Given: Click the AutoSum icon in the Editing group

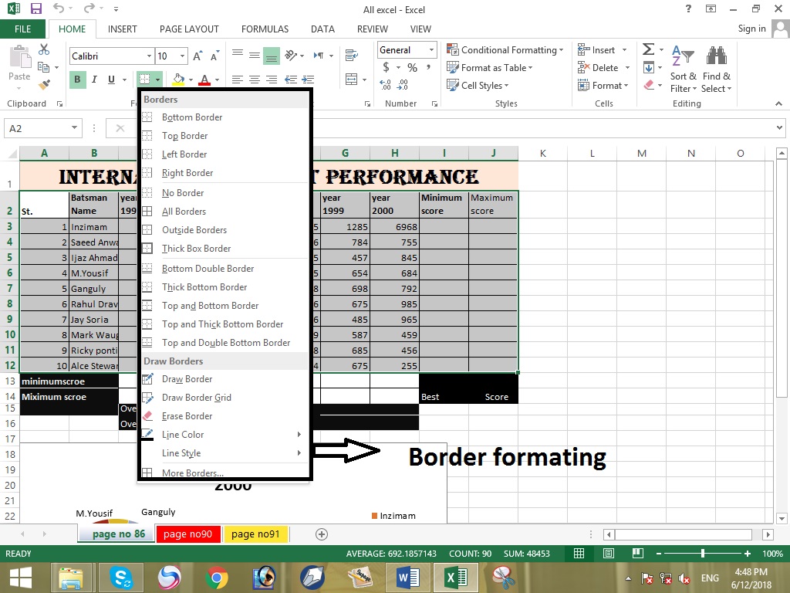Looking at the screenshot, I should (648, 49).
